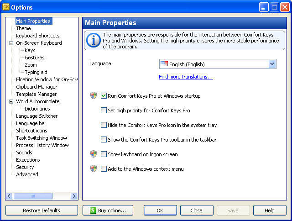Select Shortcut icons in the tree
This screenshot has width=292, height=221.
[31, 131]
